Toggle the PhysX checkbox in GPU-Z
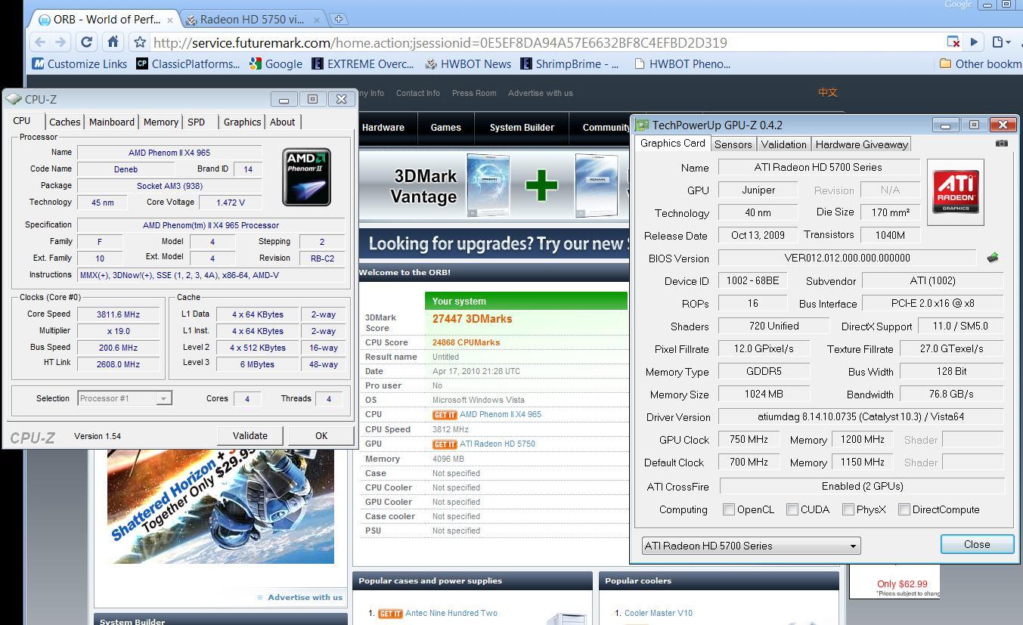 (x=848, y=509)
